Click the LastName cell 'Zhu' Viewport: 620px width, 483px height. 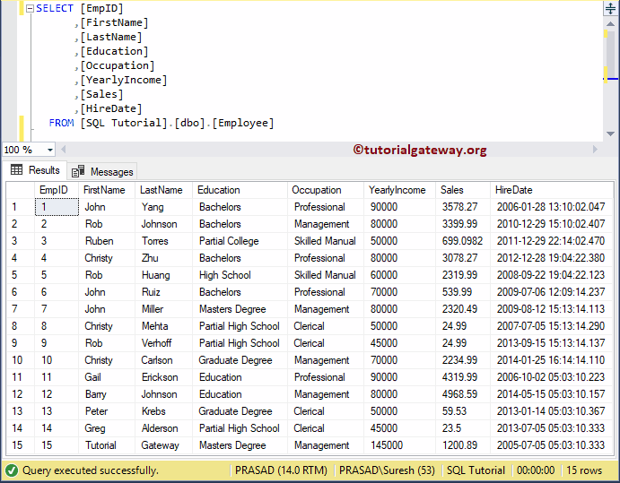point(163,258)
